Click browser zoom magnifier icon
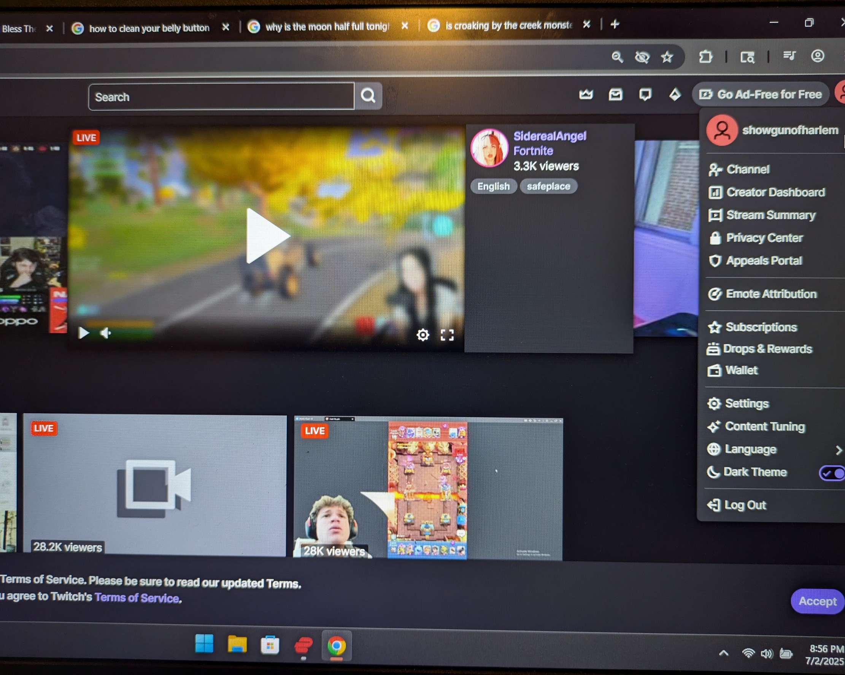 [617, 57]
